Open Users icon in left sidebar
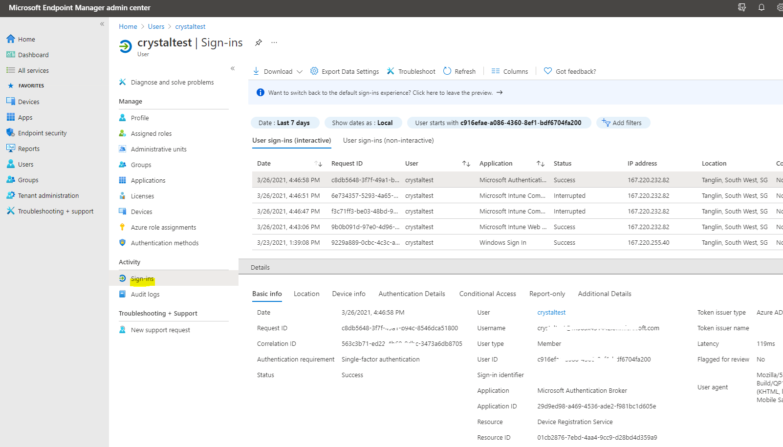Image resolution: width=783 pixels, height=447 pixels. coord(11,164)
